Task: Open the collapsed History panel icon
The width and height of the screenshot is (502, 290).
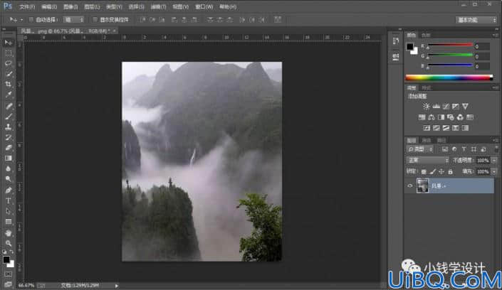Action: pos(396,41)
